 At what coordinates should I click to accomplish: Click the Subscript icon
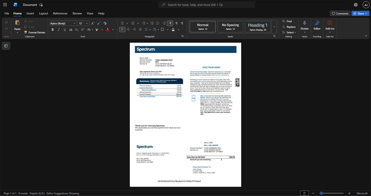tap(77, 29)
